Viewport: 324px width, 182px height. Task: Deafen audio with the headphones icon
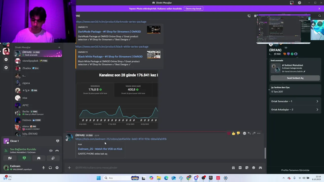[50, 168]
